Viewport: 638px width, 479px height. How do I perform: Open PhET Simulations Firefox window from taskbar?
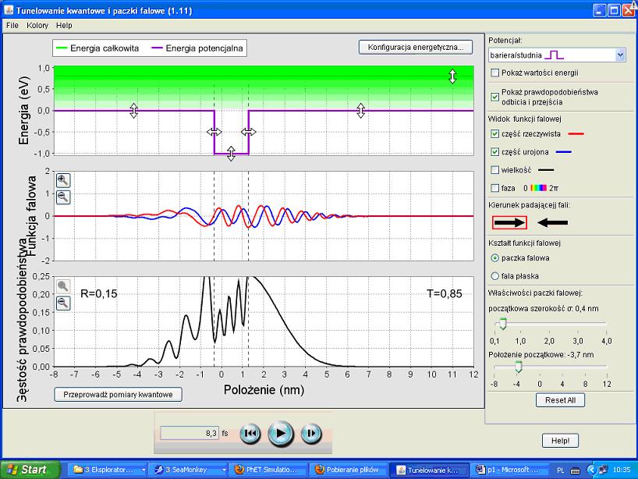pyautogui.click(x=268, y=470)
